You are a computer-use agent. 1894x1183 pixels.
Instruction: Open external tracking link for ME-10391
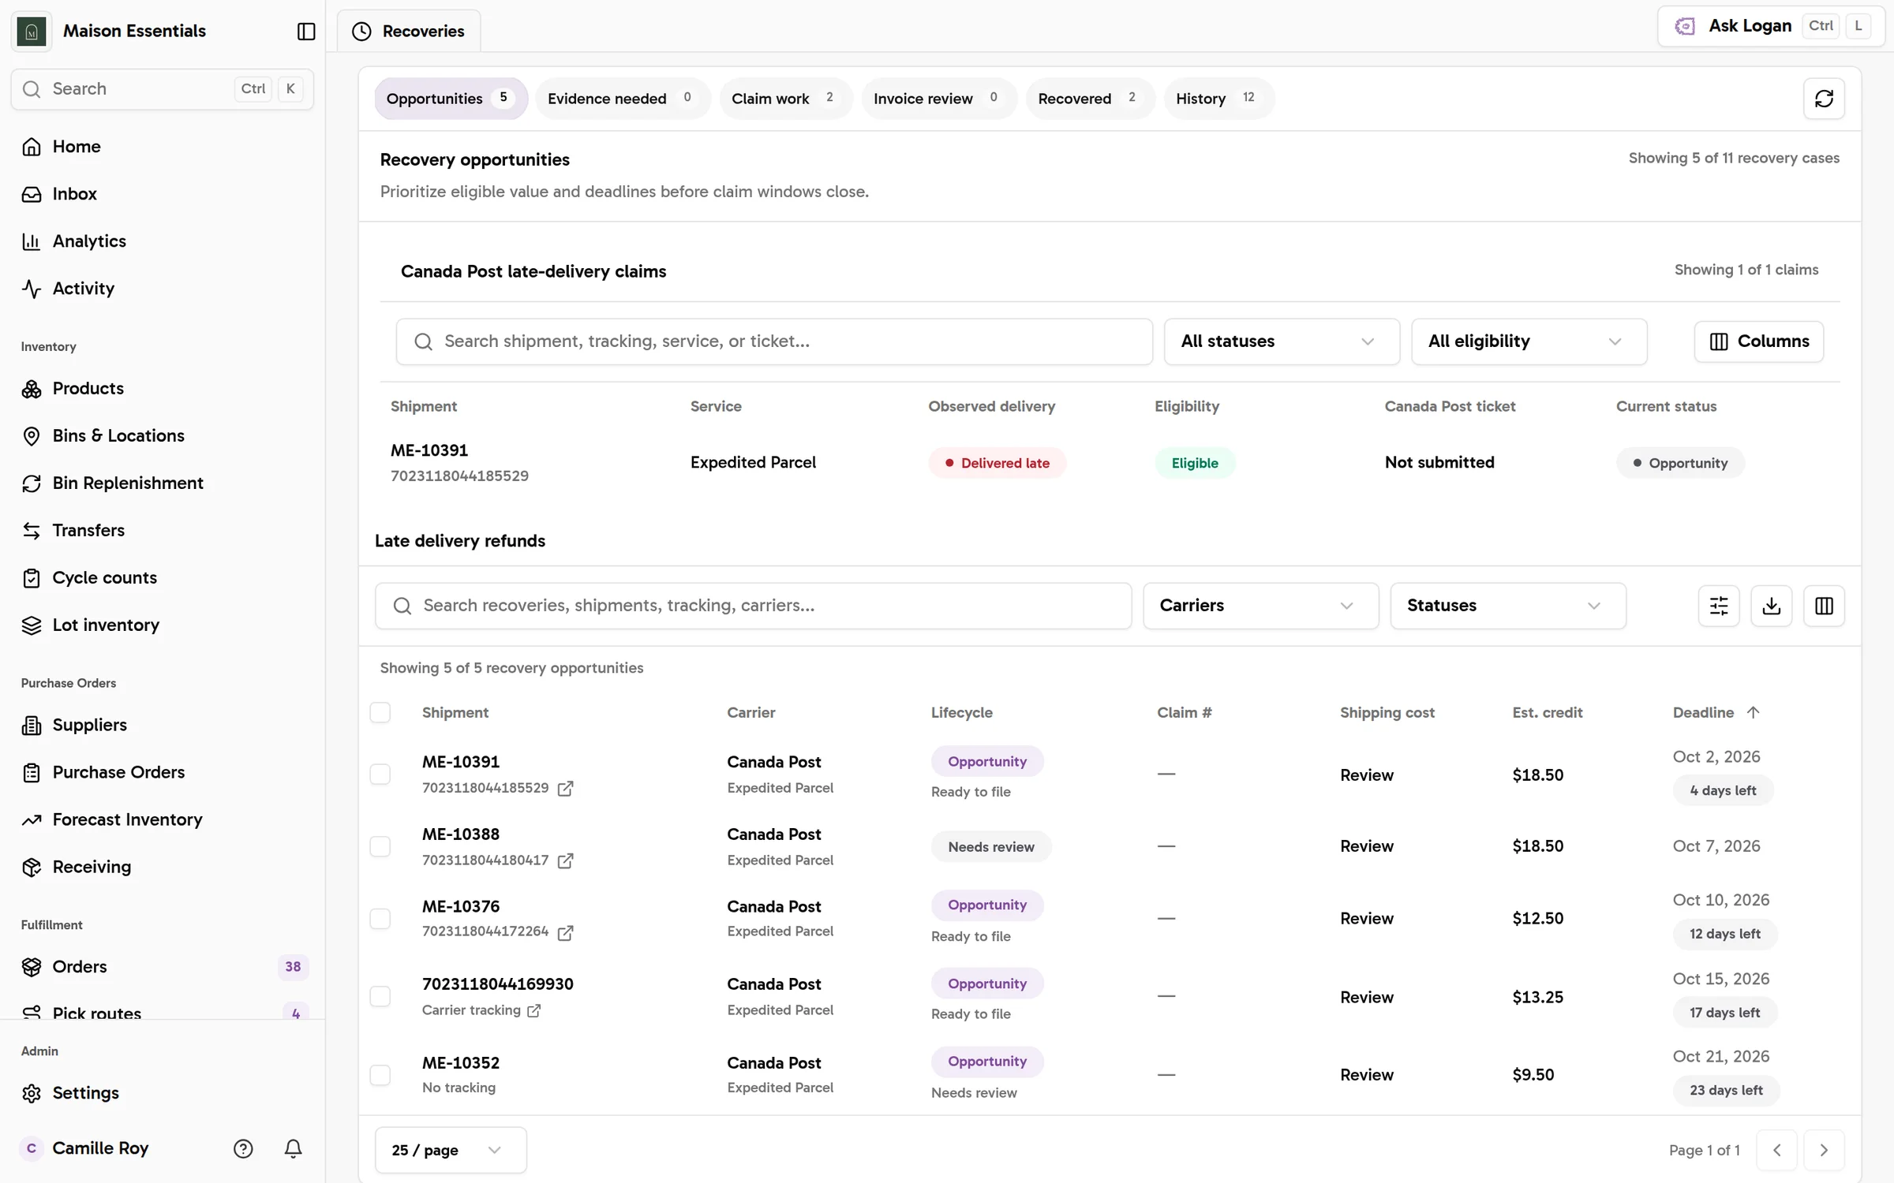click(x=565, y=788)
